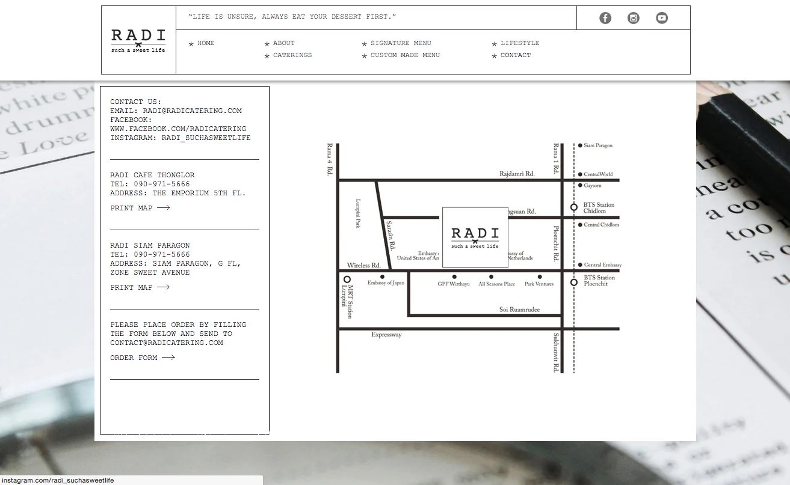Click the Contact Us heading
Screen dimensions: 790x485
135,102
